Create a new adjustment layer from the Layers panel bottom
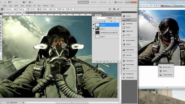Viewport: 185px width, 104px height. (108, 62)
